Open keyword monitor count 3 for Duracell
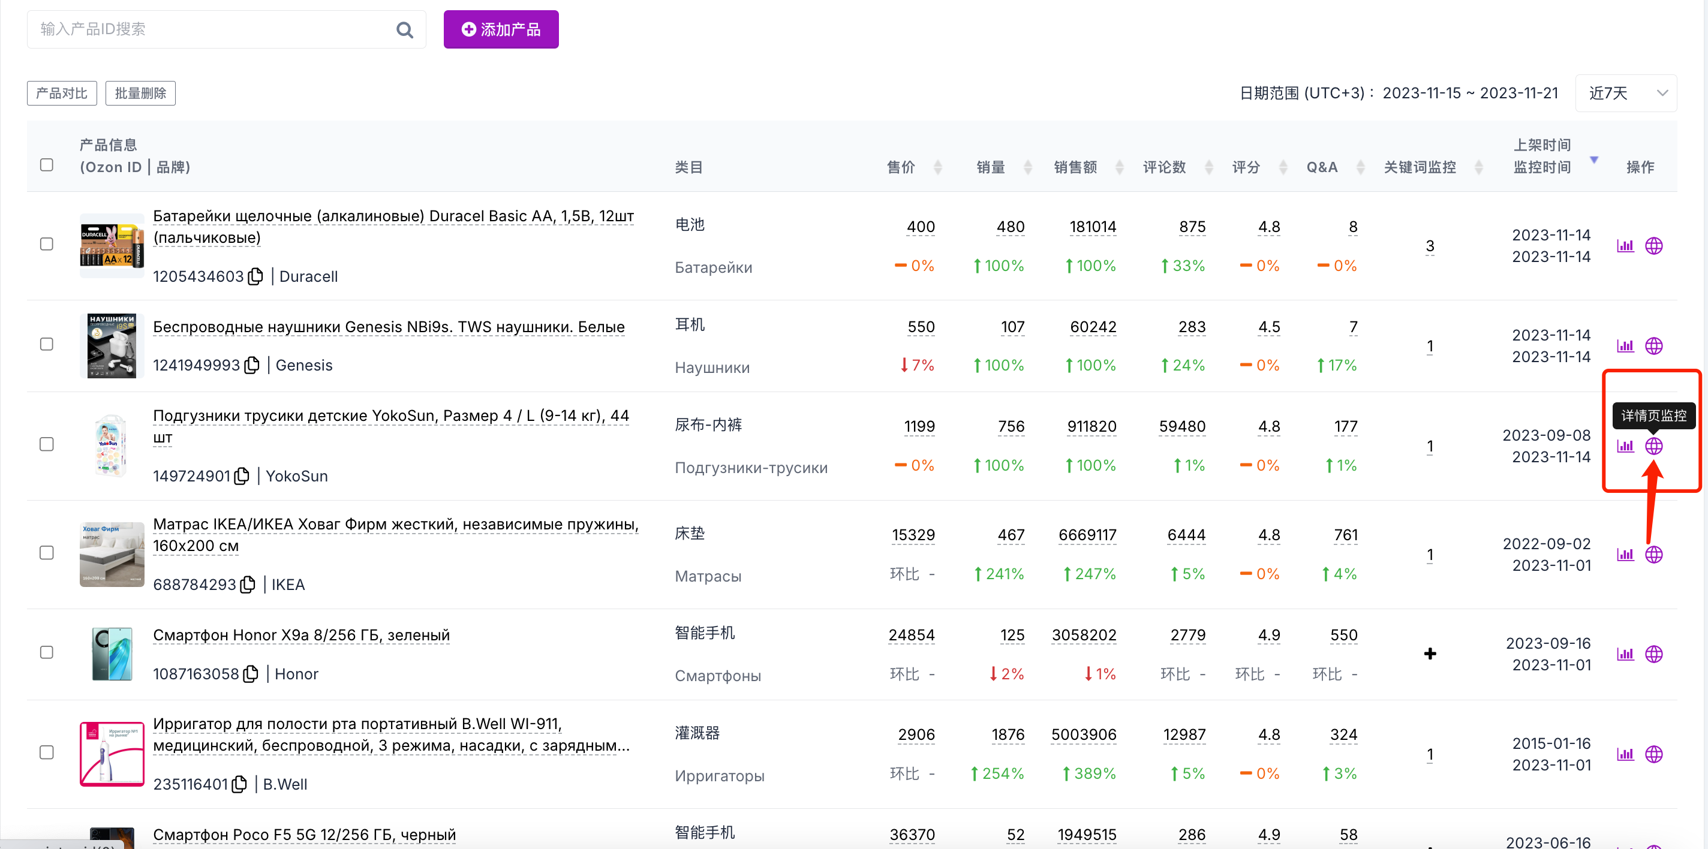 pos(1430,246)
